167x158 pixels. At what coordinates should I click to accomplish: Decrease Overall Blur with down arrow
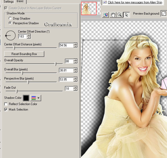(75, 71)
